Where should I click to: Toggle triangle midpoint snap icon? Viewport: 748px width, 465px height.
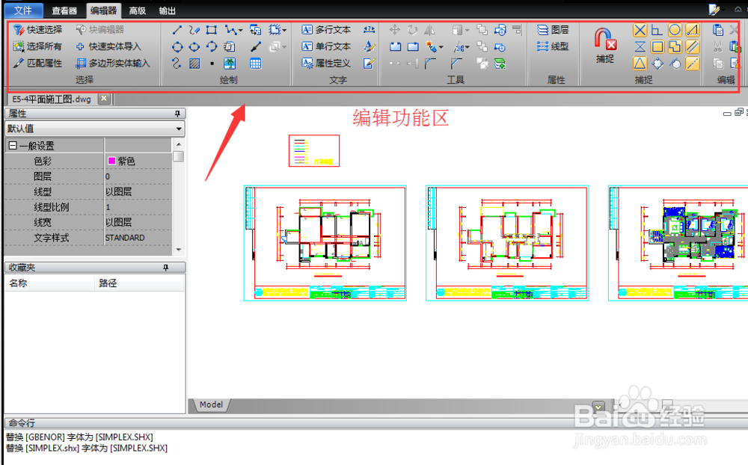(640, 64)
